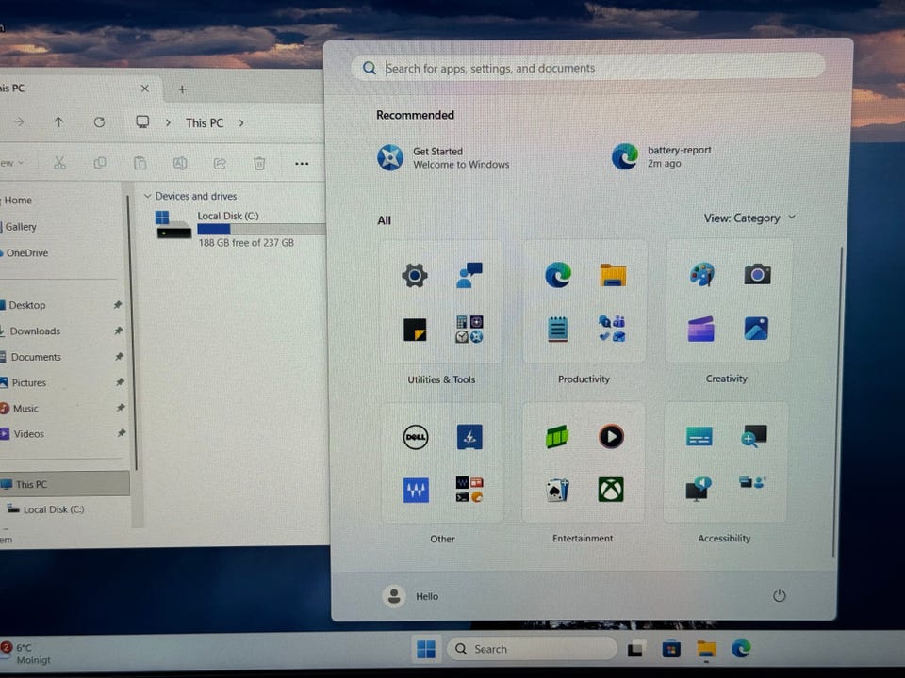Image resolution: width=905 pixels, height=678 pixels.
Task: Open Get Started recommended item
Action: (443, 157)
